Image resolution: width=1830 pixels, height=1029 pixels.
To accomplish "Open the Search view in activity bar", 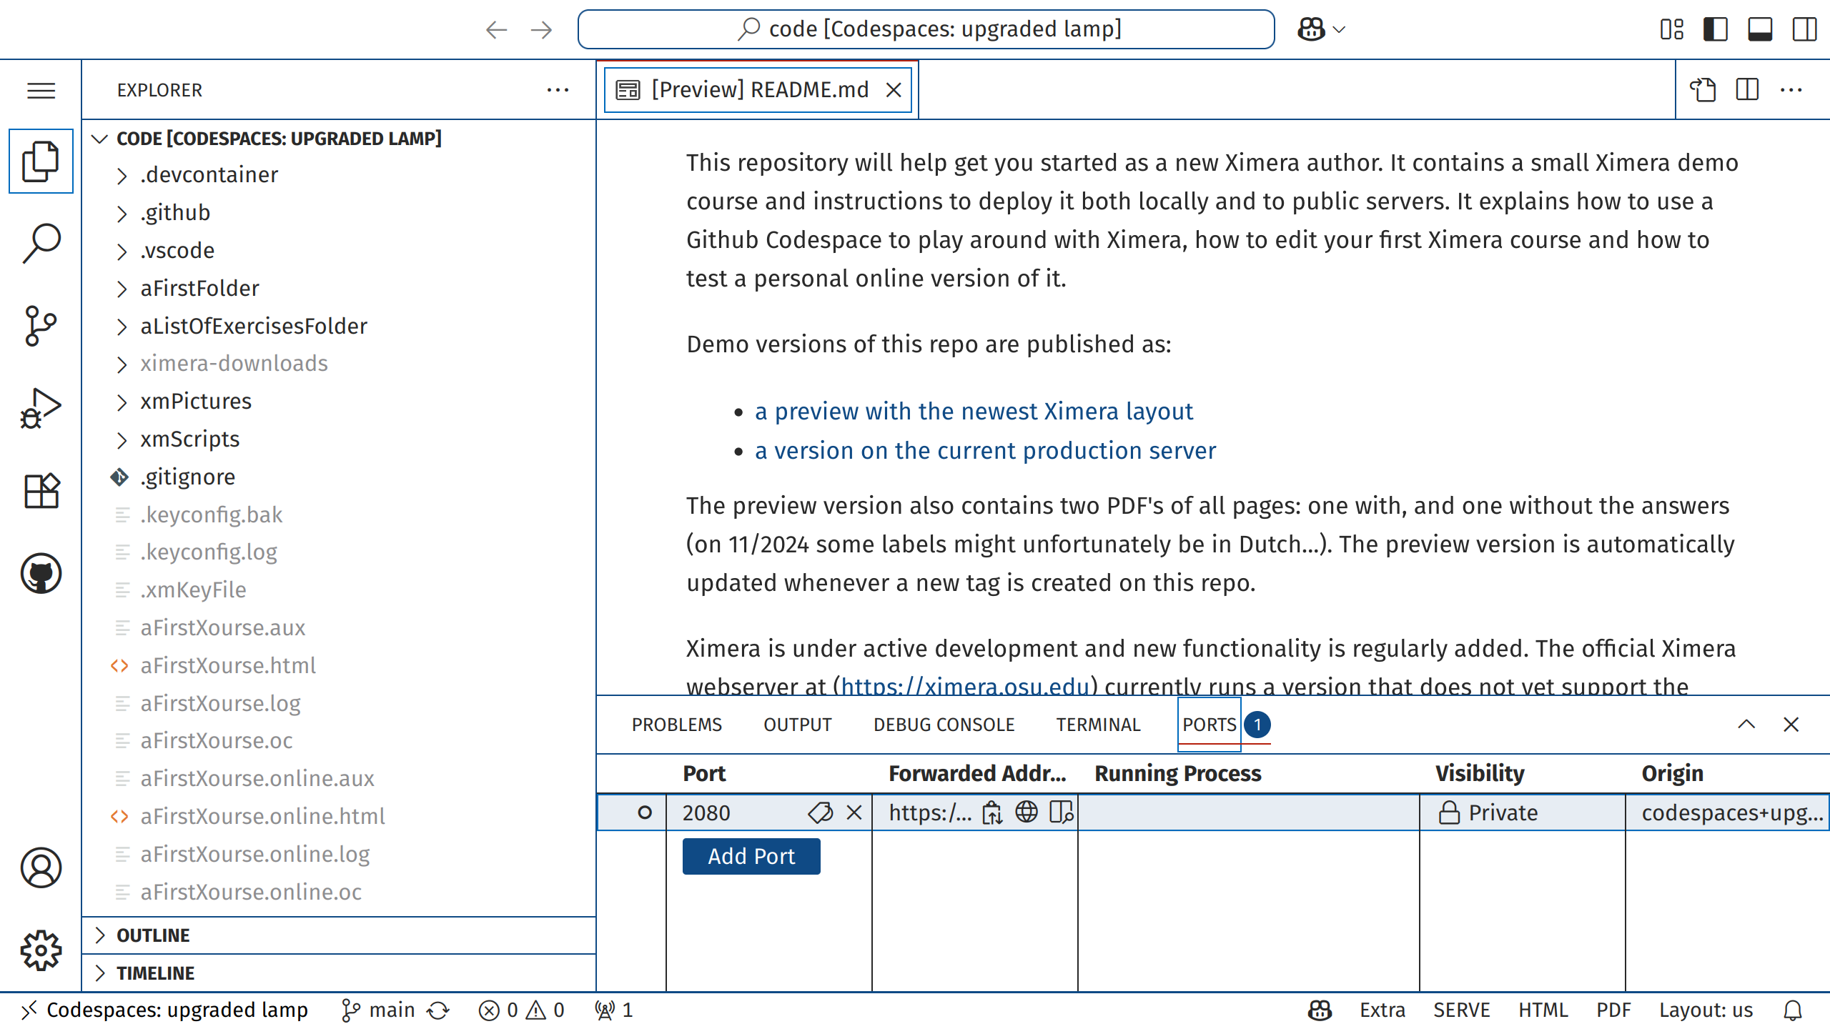I will tap(41, 243).
